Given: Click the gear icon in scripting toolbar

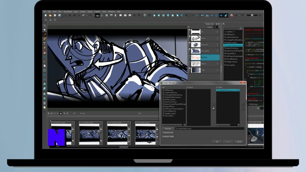Looking at the screenshot, I should pos(55,20).
